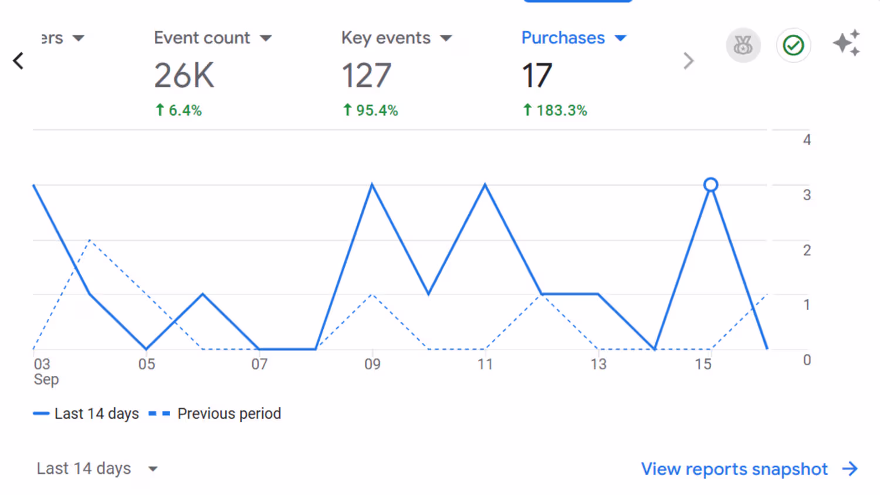Click the solid line peak at Sep 09
This screenshot has height=495, width=880.
tap(372, 185)
